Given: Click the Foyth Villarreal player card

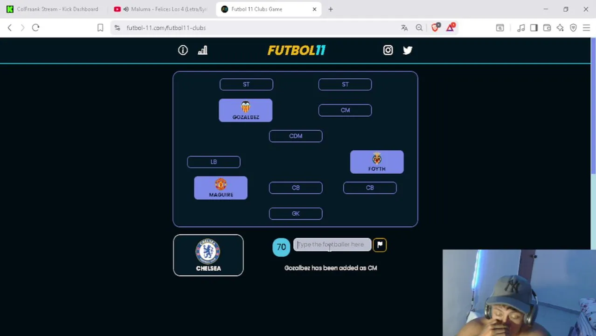Looking at the screenshot, I should [377, 162].
